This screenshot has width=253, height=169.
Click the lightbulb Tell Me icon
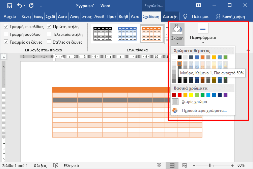coord(185,16)
